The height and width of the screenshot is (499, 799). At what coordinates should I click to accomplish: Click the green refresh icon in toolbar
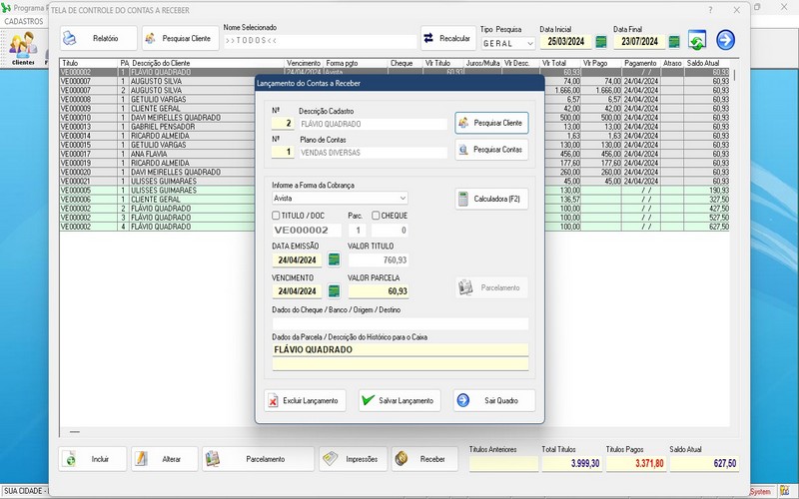(x=697, y=41)
